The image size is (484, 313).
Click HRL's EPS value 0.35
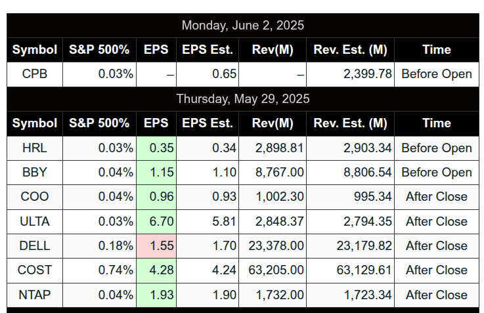click(156, 148)
